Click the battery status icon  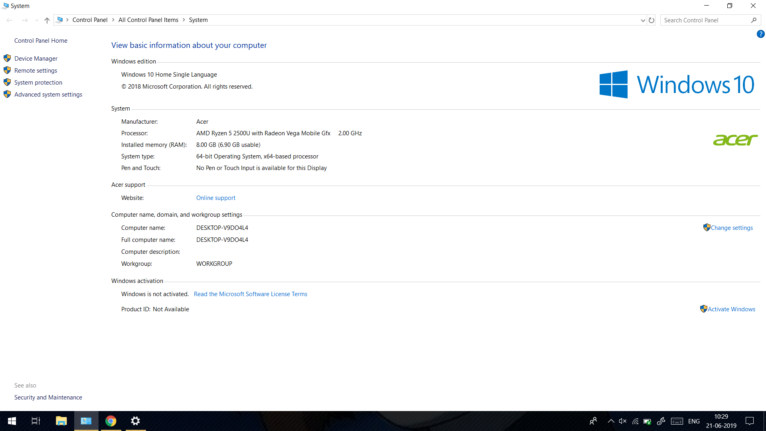tap(648, 421)
